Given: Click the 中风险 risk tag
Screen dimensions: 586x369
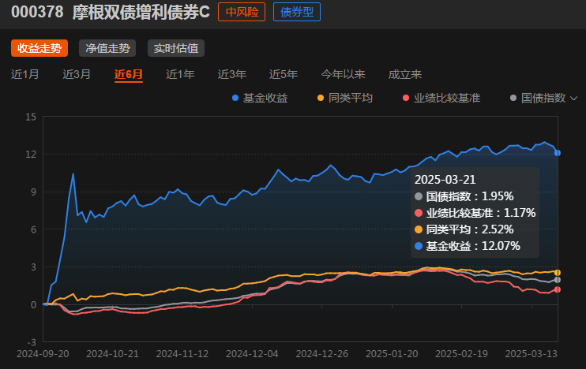Looking at the screenshot, I should coord(242,12).
